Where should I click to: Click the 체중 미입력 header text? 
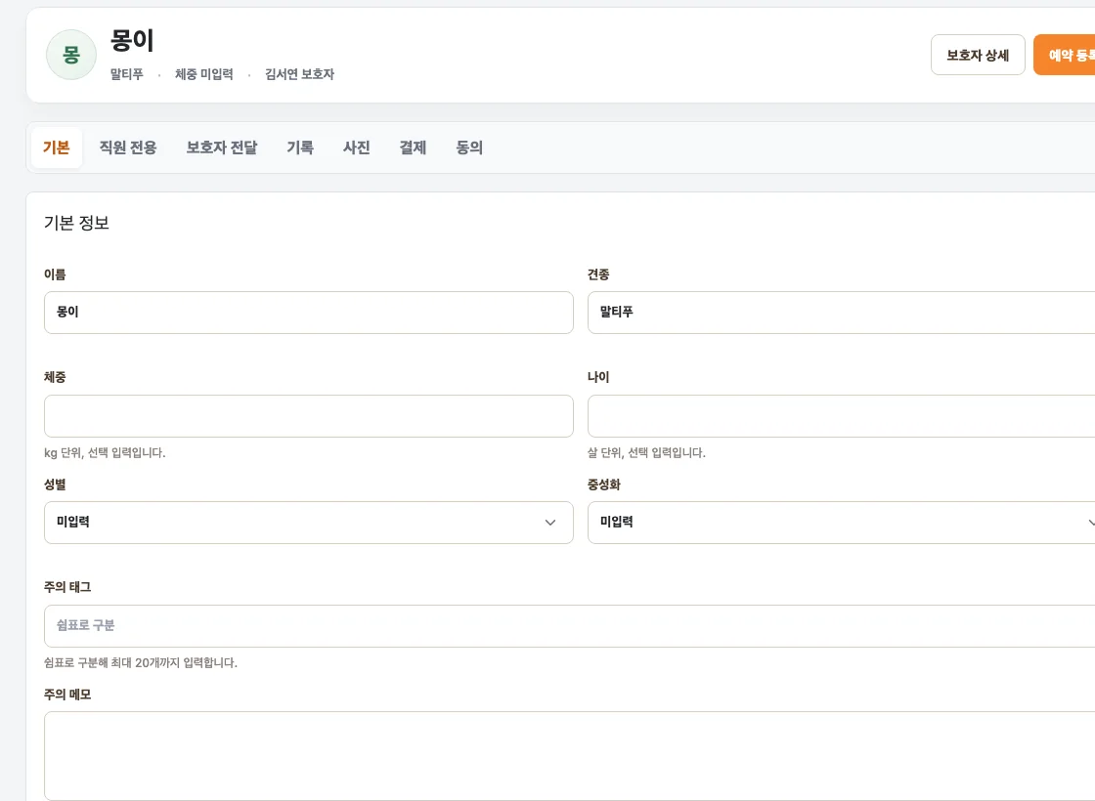coord(204,74)
